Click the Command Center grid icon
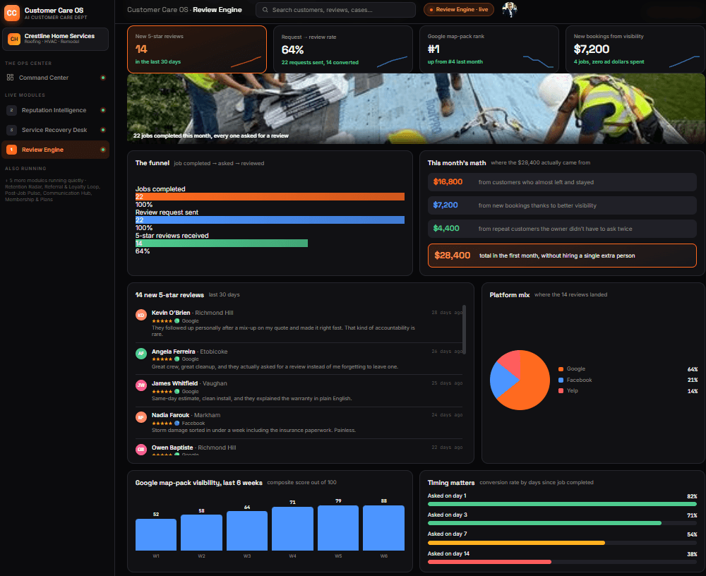Image resolution: width=706 pixels, height=576 pixels. coord(11,78)
